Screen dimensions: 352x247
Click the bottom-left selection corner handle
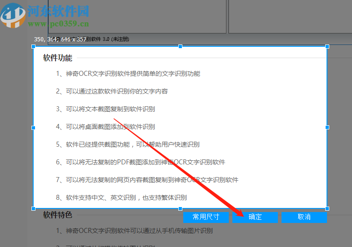[x=34, y=209]
